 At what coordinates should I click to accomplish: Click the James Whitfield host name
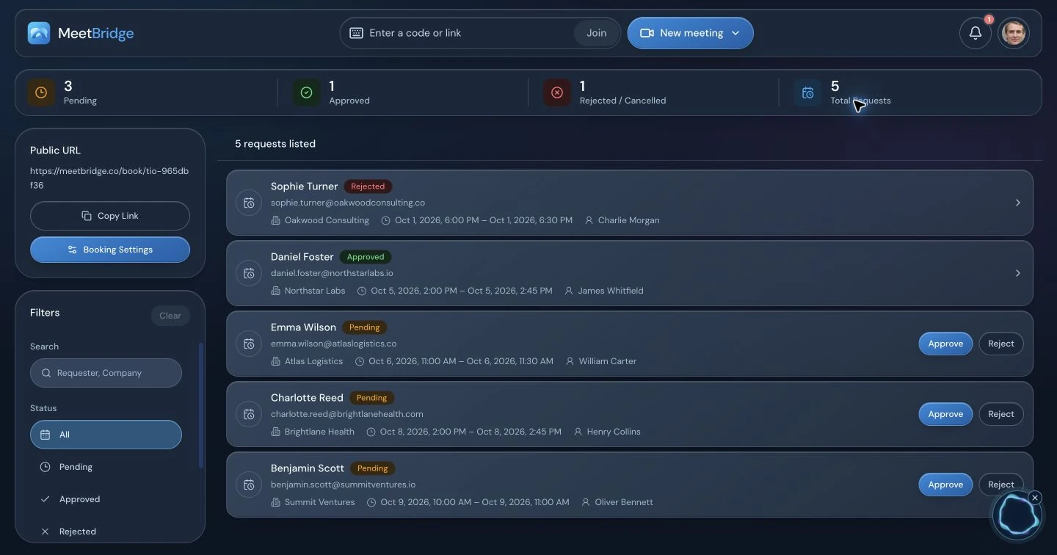(x=611, y=291)
